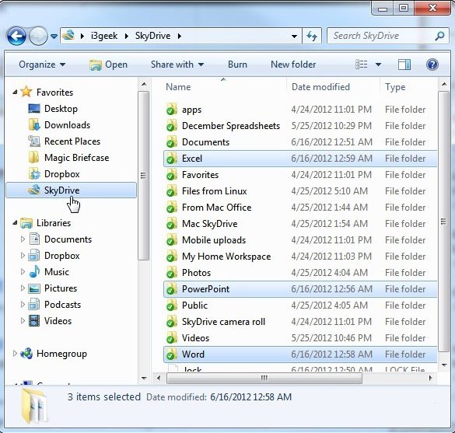Select Magic Briefcase in Favorites
455x433 pixels.
[76, 158]
